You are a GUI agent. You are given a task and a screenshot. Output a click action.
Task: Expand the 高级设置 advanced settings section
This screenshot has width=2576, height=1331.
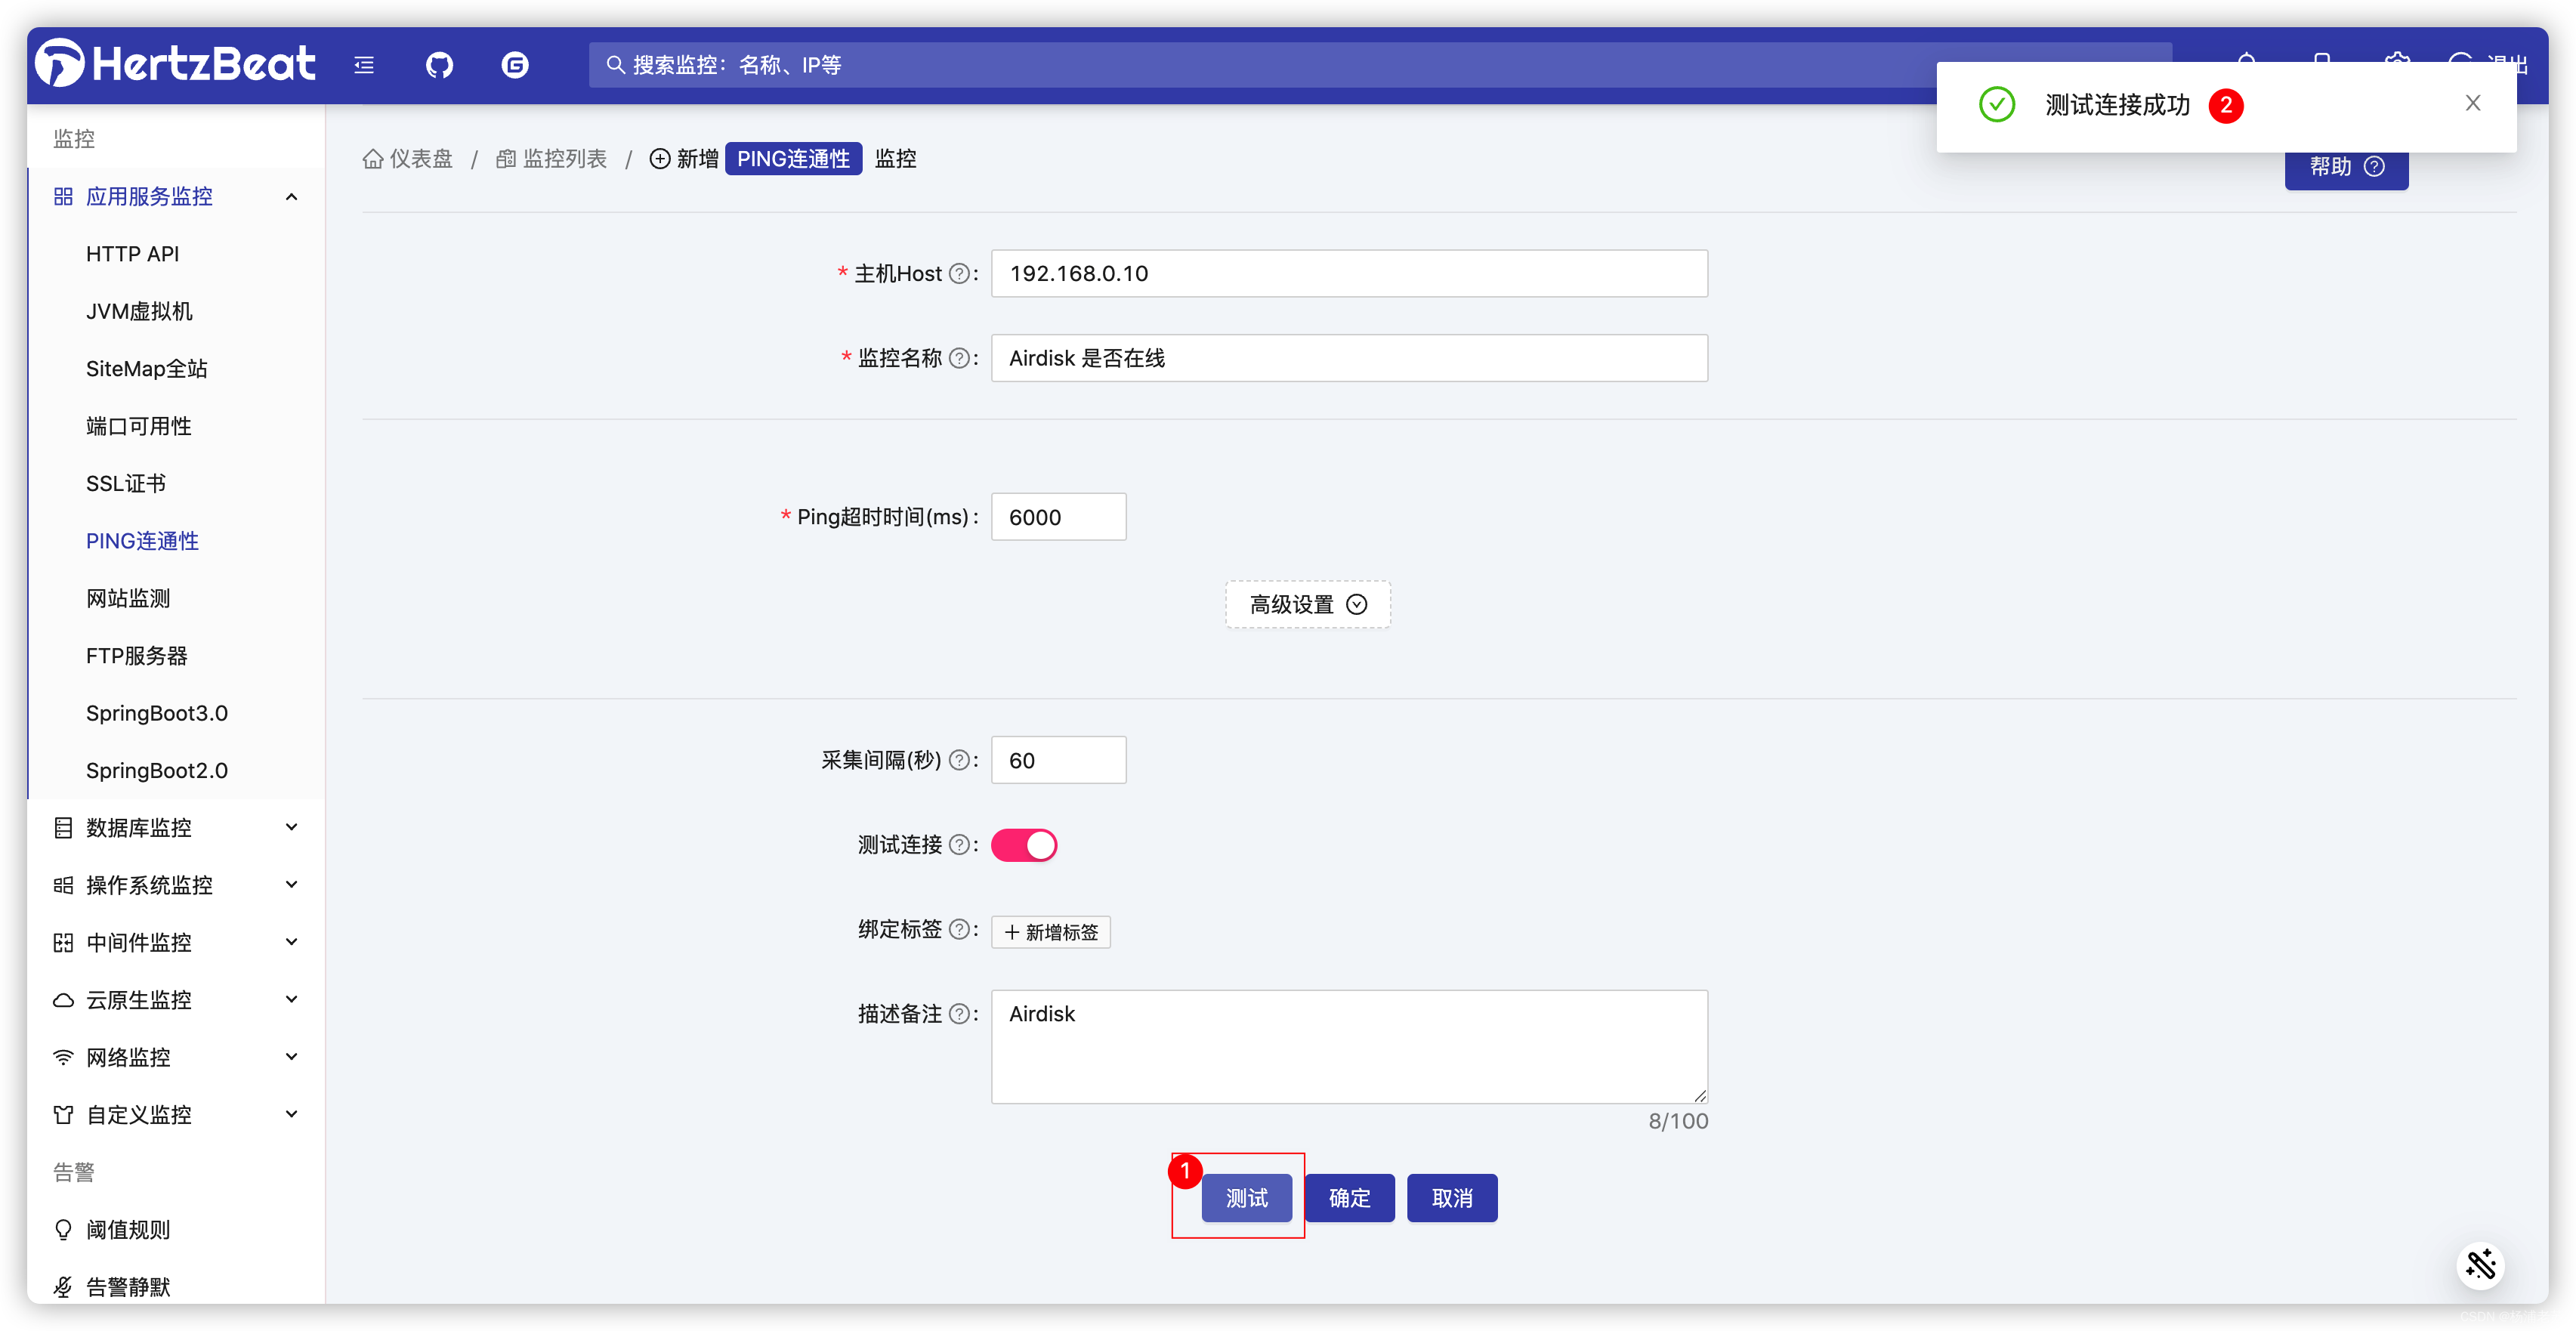(x=1307, y=605)
